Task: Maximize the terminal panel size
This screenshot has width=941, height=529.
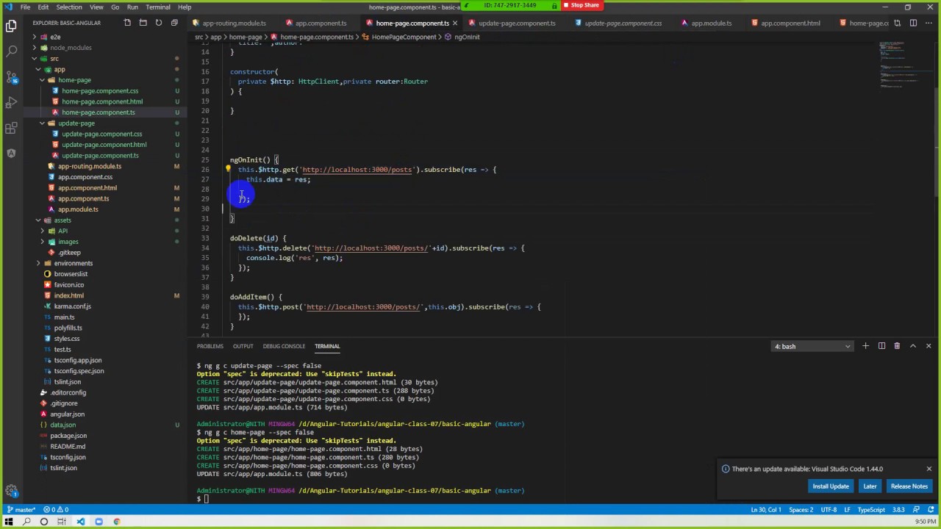Action: coord(913,346)
